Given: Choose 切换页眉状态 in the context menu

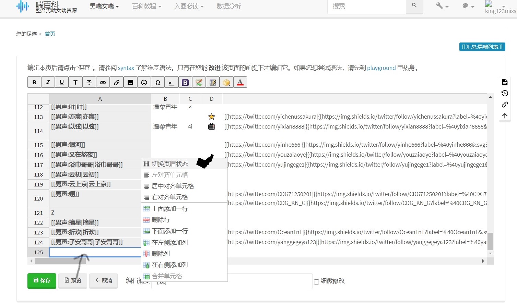Looking at the screenshot, I should point(170,163).
